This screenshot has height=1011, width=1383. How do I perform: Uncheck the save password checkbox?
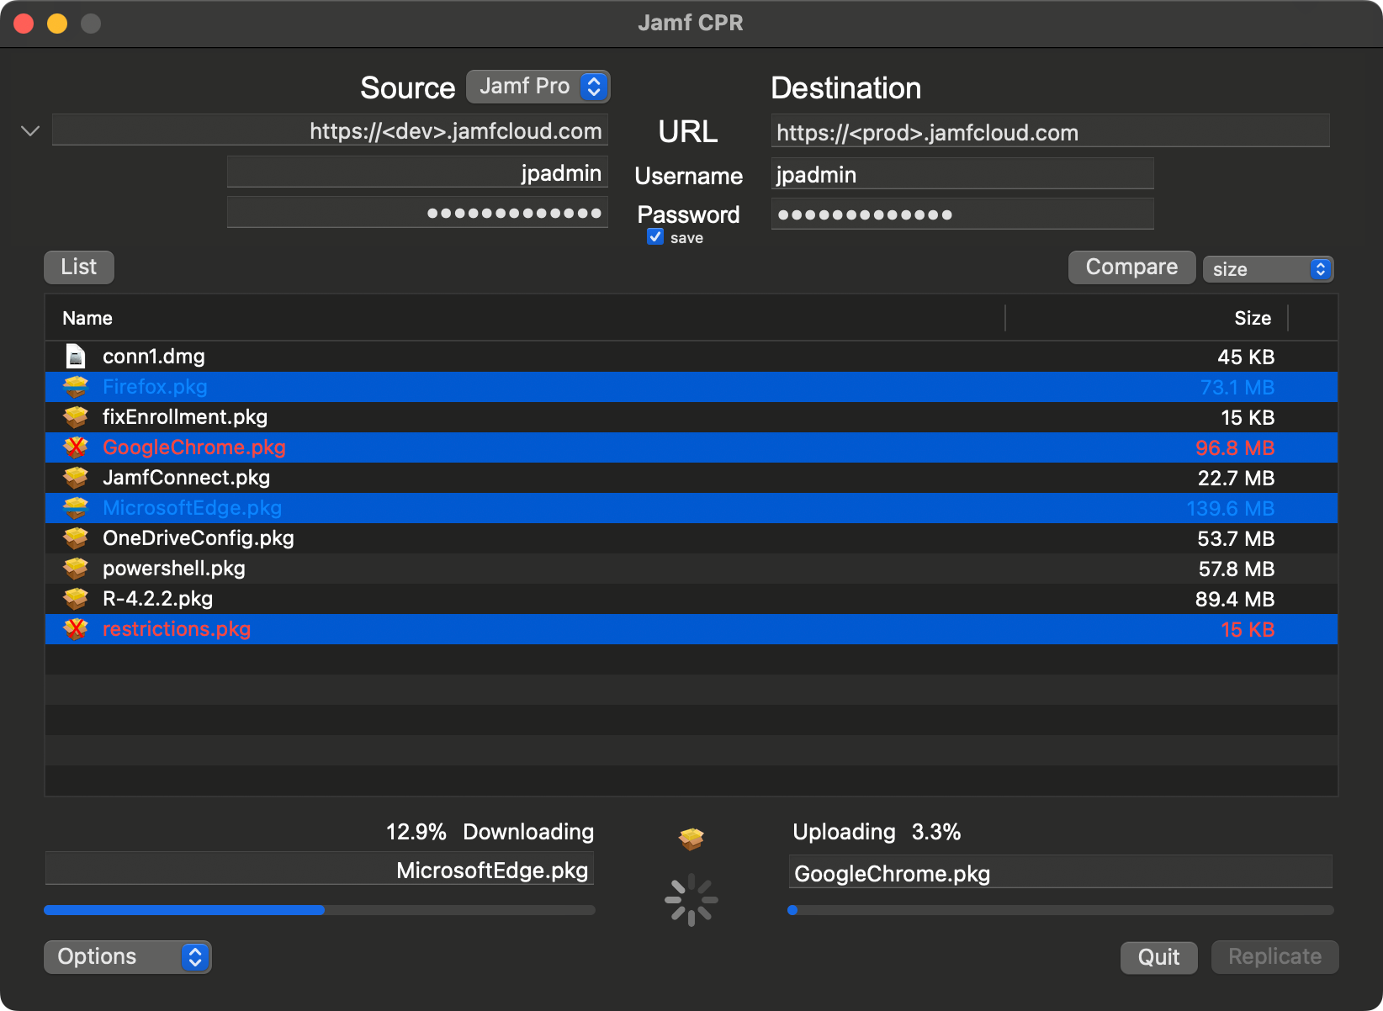[x=655, y=237]
